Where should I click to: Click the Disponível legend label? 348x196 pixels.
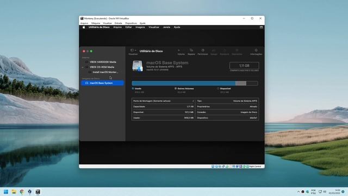[x=225, y=88]
